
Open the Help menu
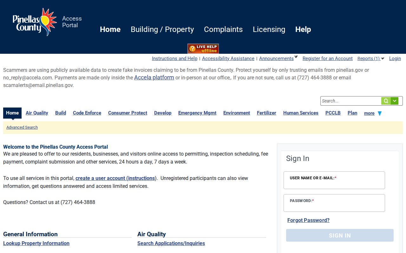click(x=303, y=29)
